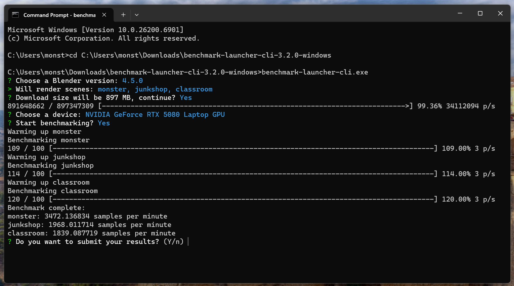This screenshot has width=514, height=286.
Task: Click the Command Prompt tab icon
Action: point(16,15)
